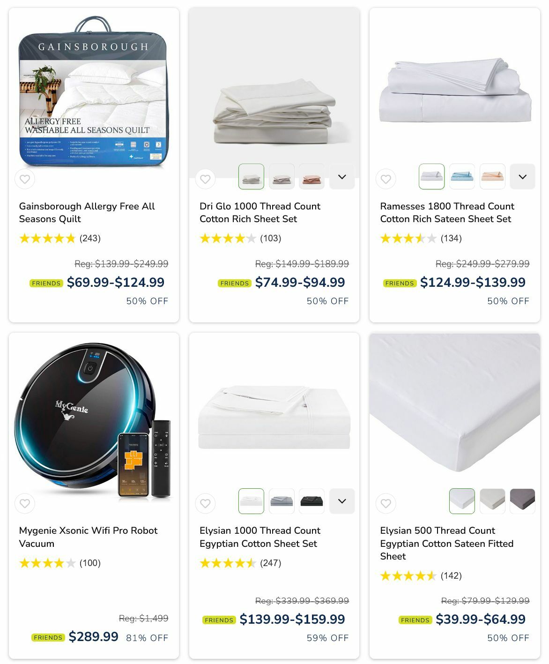Add Dri Glo Sheet Set to wishlist heart
The width and height of the screenshot is (549, 664).
205,179
